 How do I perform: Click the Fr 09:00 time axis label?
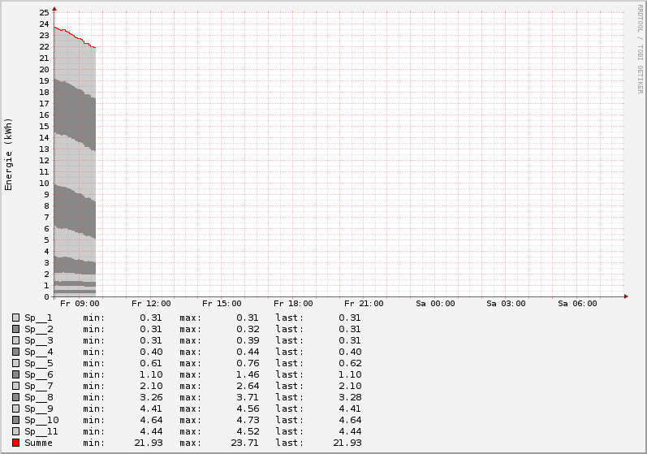[80, 304]
